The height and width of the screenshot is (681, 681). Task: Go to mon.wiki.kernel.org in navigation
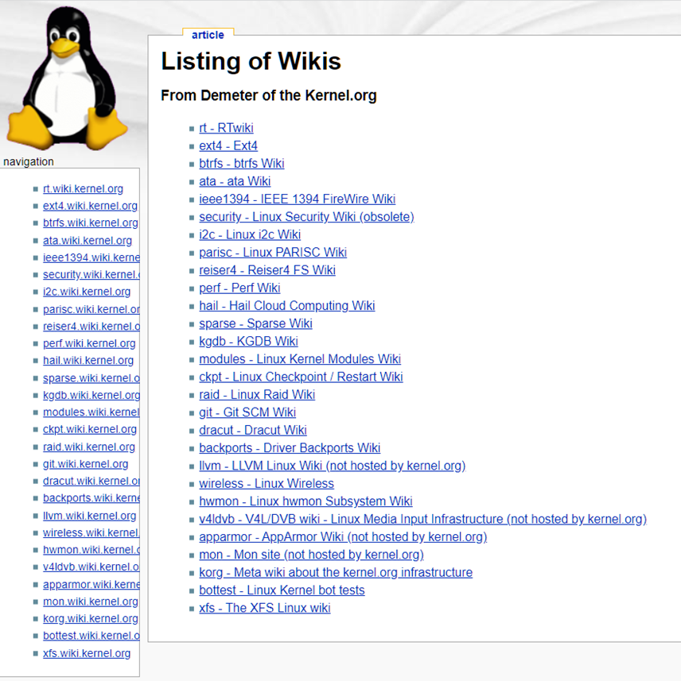pos(91,602)
